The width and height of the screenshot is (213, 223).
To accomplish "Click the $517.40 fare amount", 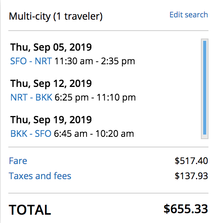I will pos(191,161).
